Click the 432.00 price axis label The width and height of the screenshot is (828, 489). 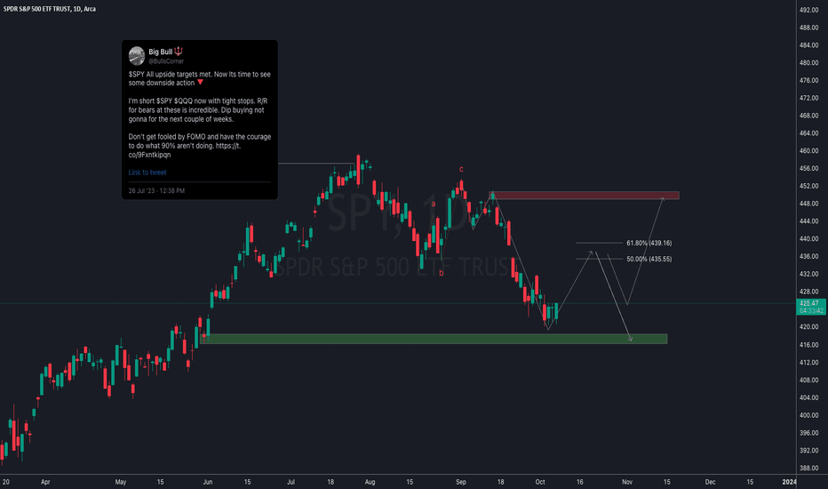[808, 275]
